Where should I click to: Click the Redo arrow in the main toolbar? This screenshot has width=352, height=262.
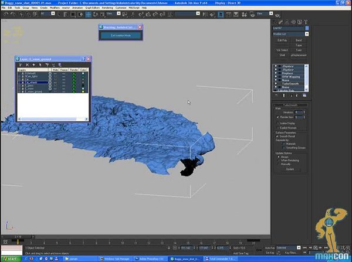(13, 14)
